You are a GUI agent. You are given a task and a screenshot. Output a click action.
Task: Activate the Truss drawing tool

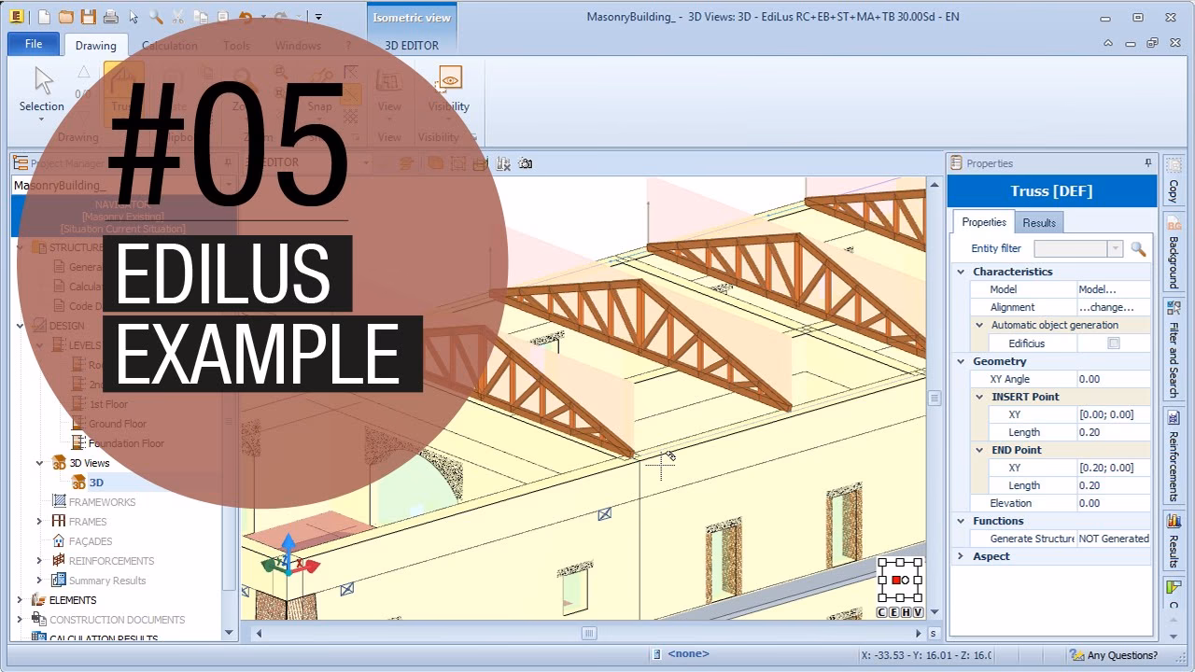pos(124,86)
